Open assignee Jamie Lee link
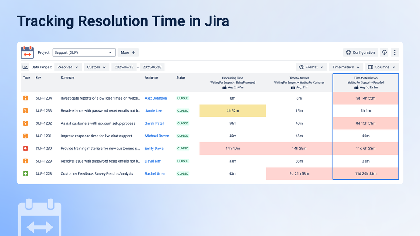 point(153,111)
